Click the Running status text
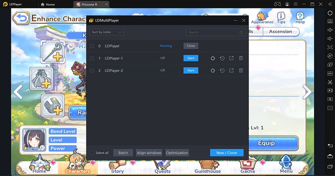 pyautogui.click(x=166, y=46)
